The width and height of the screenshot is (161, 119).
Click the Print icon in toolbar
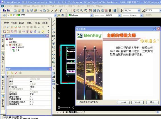pyautogui.click(x=28, y=10)
